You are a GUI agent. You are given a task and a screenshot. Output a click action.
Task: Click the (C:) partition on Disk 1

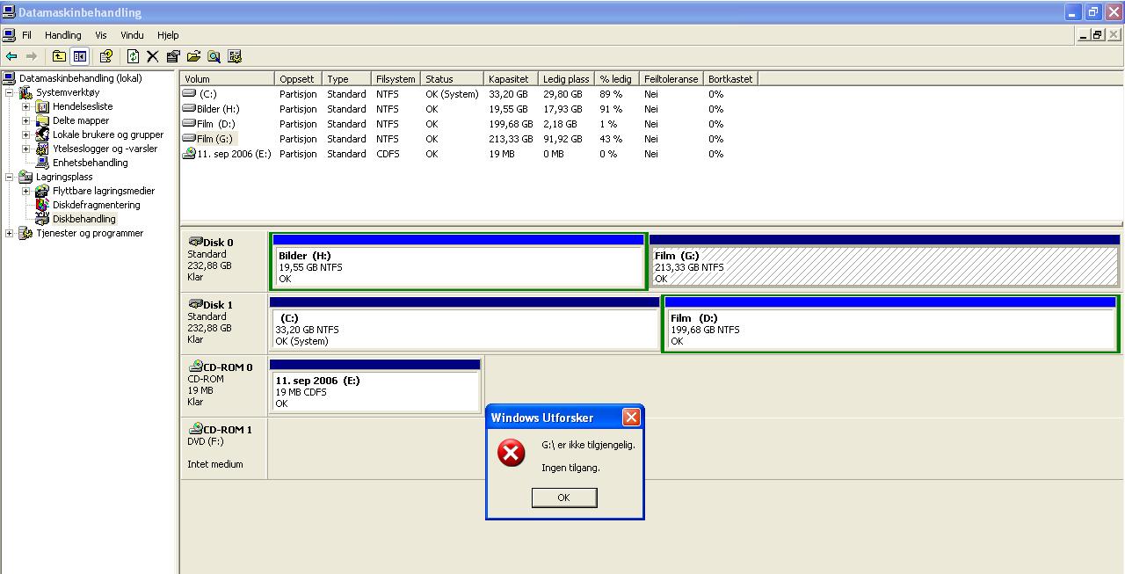tap(465, 323)
